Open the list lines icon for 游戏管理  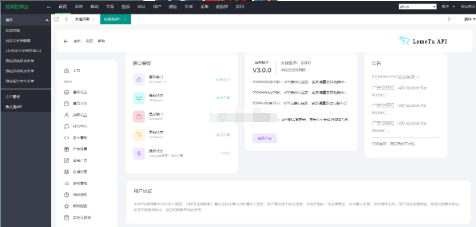point(67,183)
